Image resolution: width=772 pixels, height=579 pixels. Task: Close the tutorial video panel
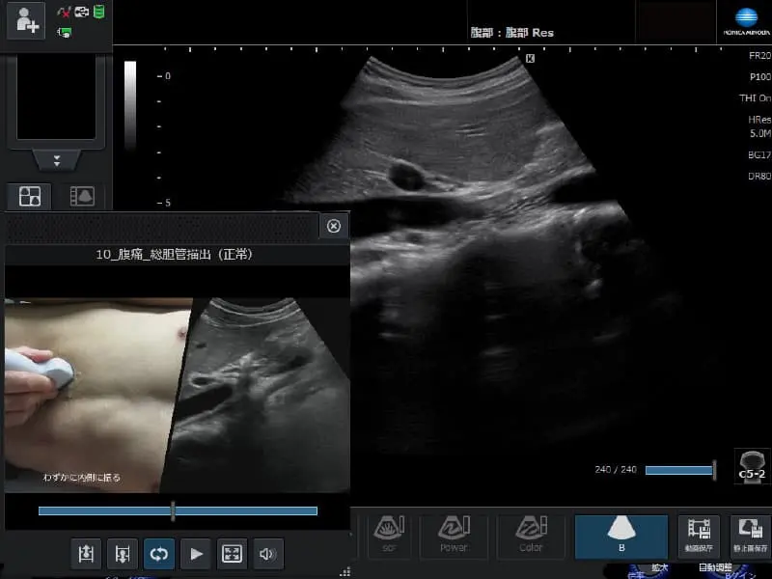pos(334,226)
